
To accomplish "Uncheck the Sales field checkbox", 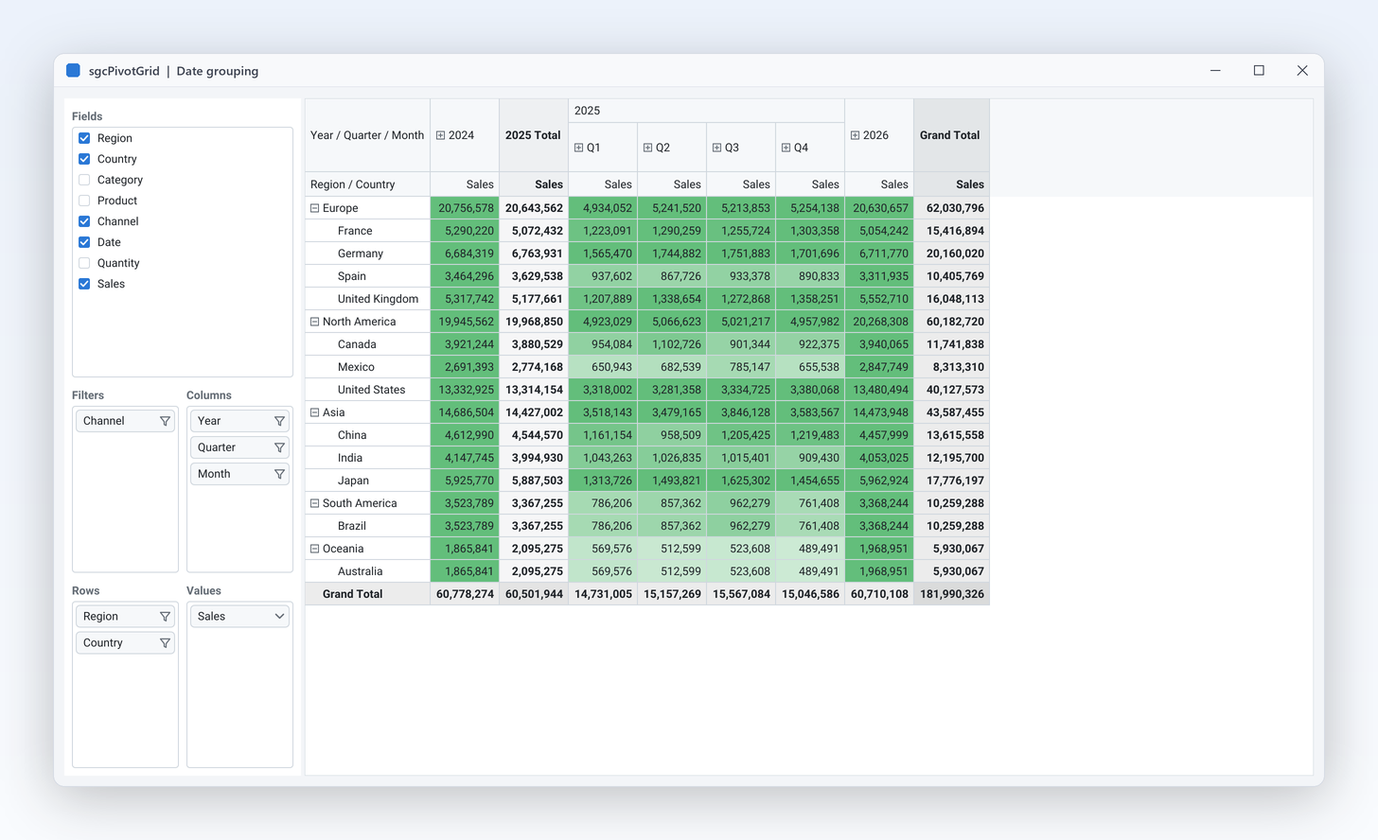I will (x=84, y=284).
